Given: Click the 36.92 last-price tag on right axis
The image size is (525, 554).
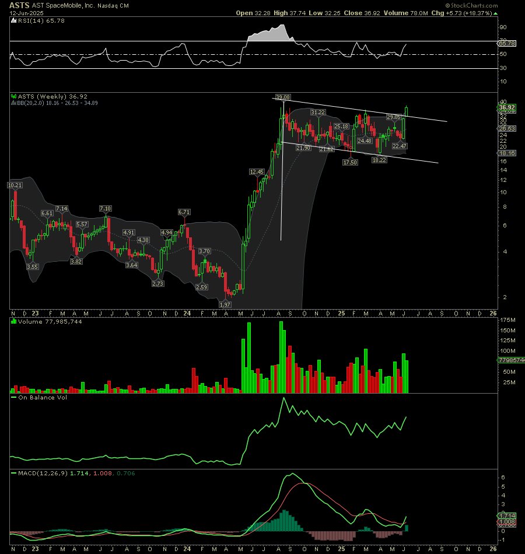Looking at the screenshot, I should [x=507, y=107].
